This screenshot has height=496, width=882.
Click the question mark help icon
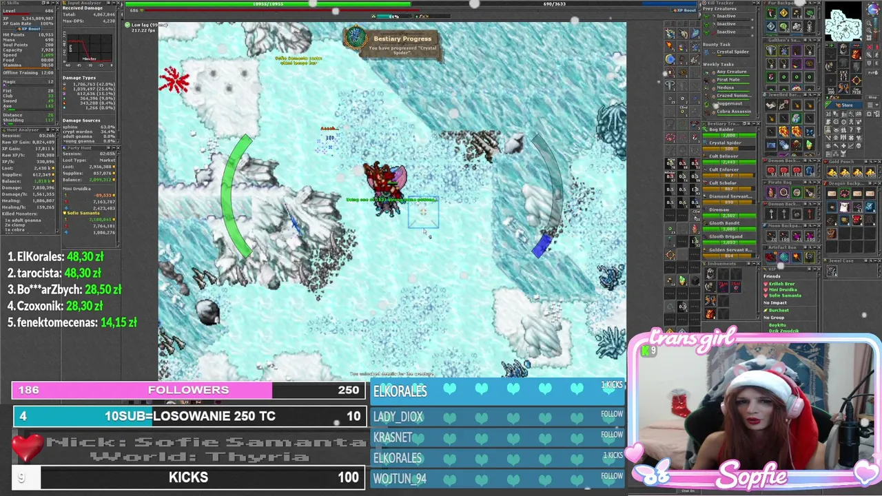coord(850,130)
